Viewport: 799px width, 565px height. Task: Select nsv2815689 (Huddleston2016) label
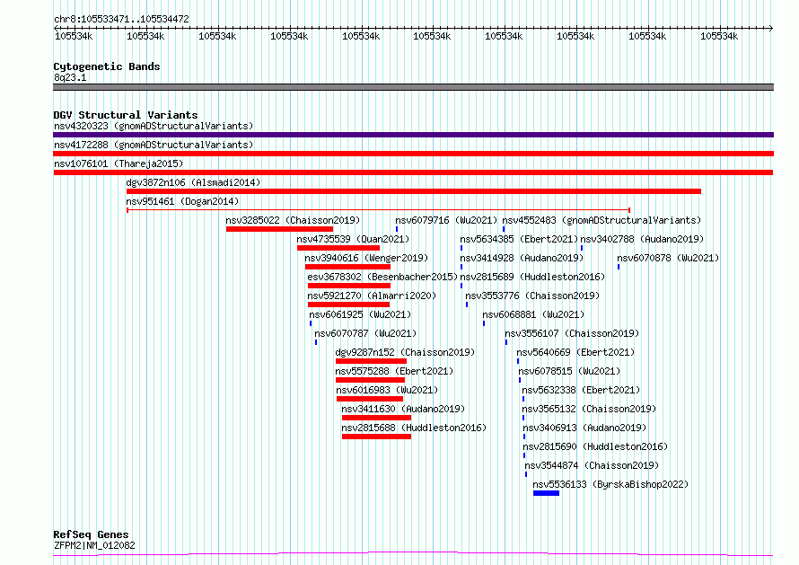[x=532, y=277]
